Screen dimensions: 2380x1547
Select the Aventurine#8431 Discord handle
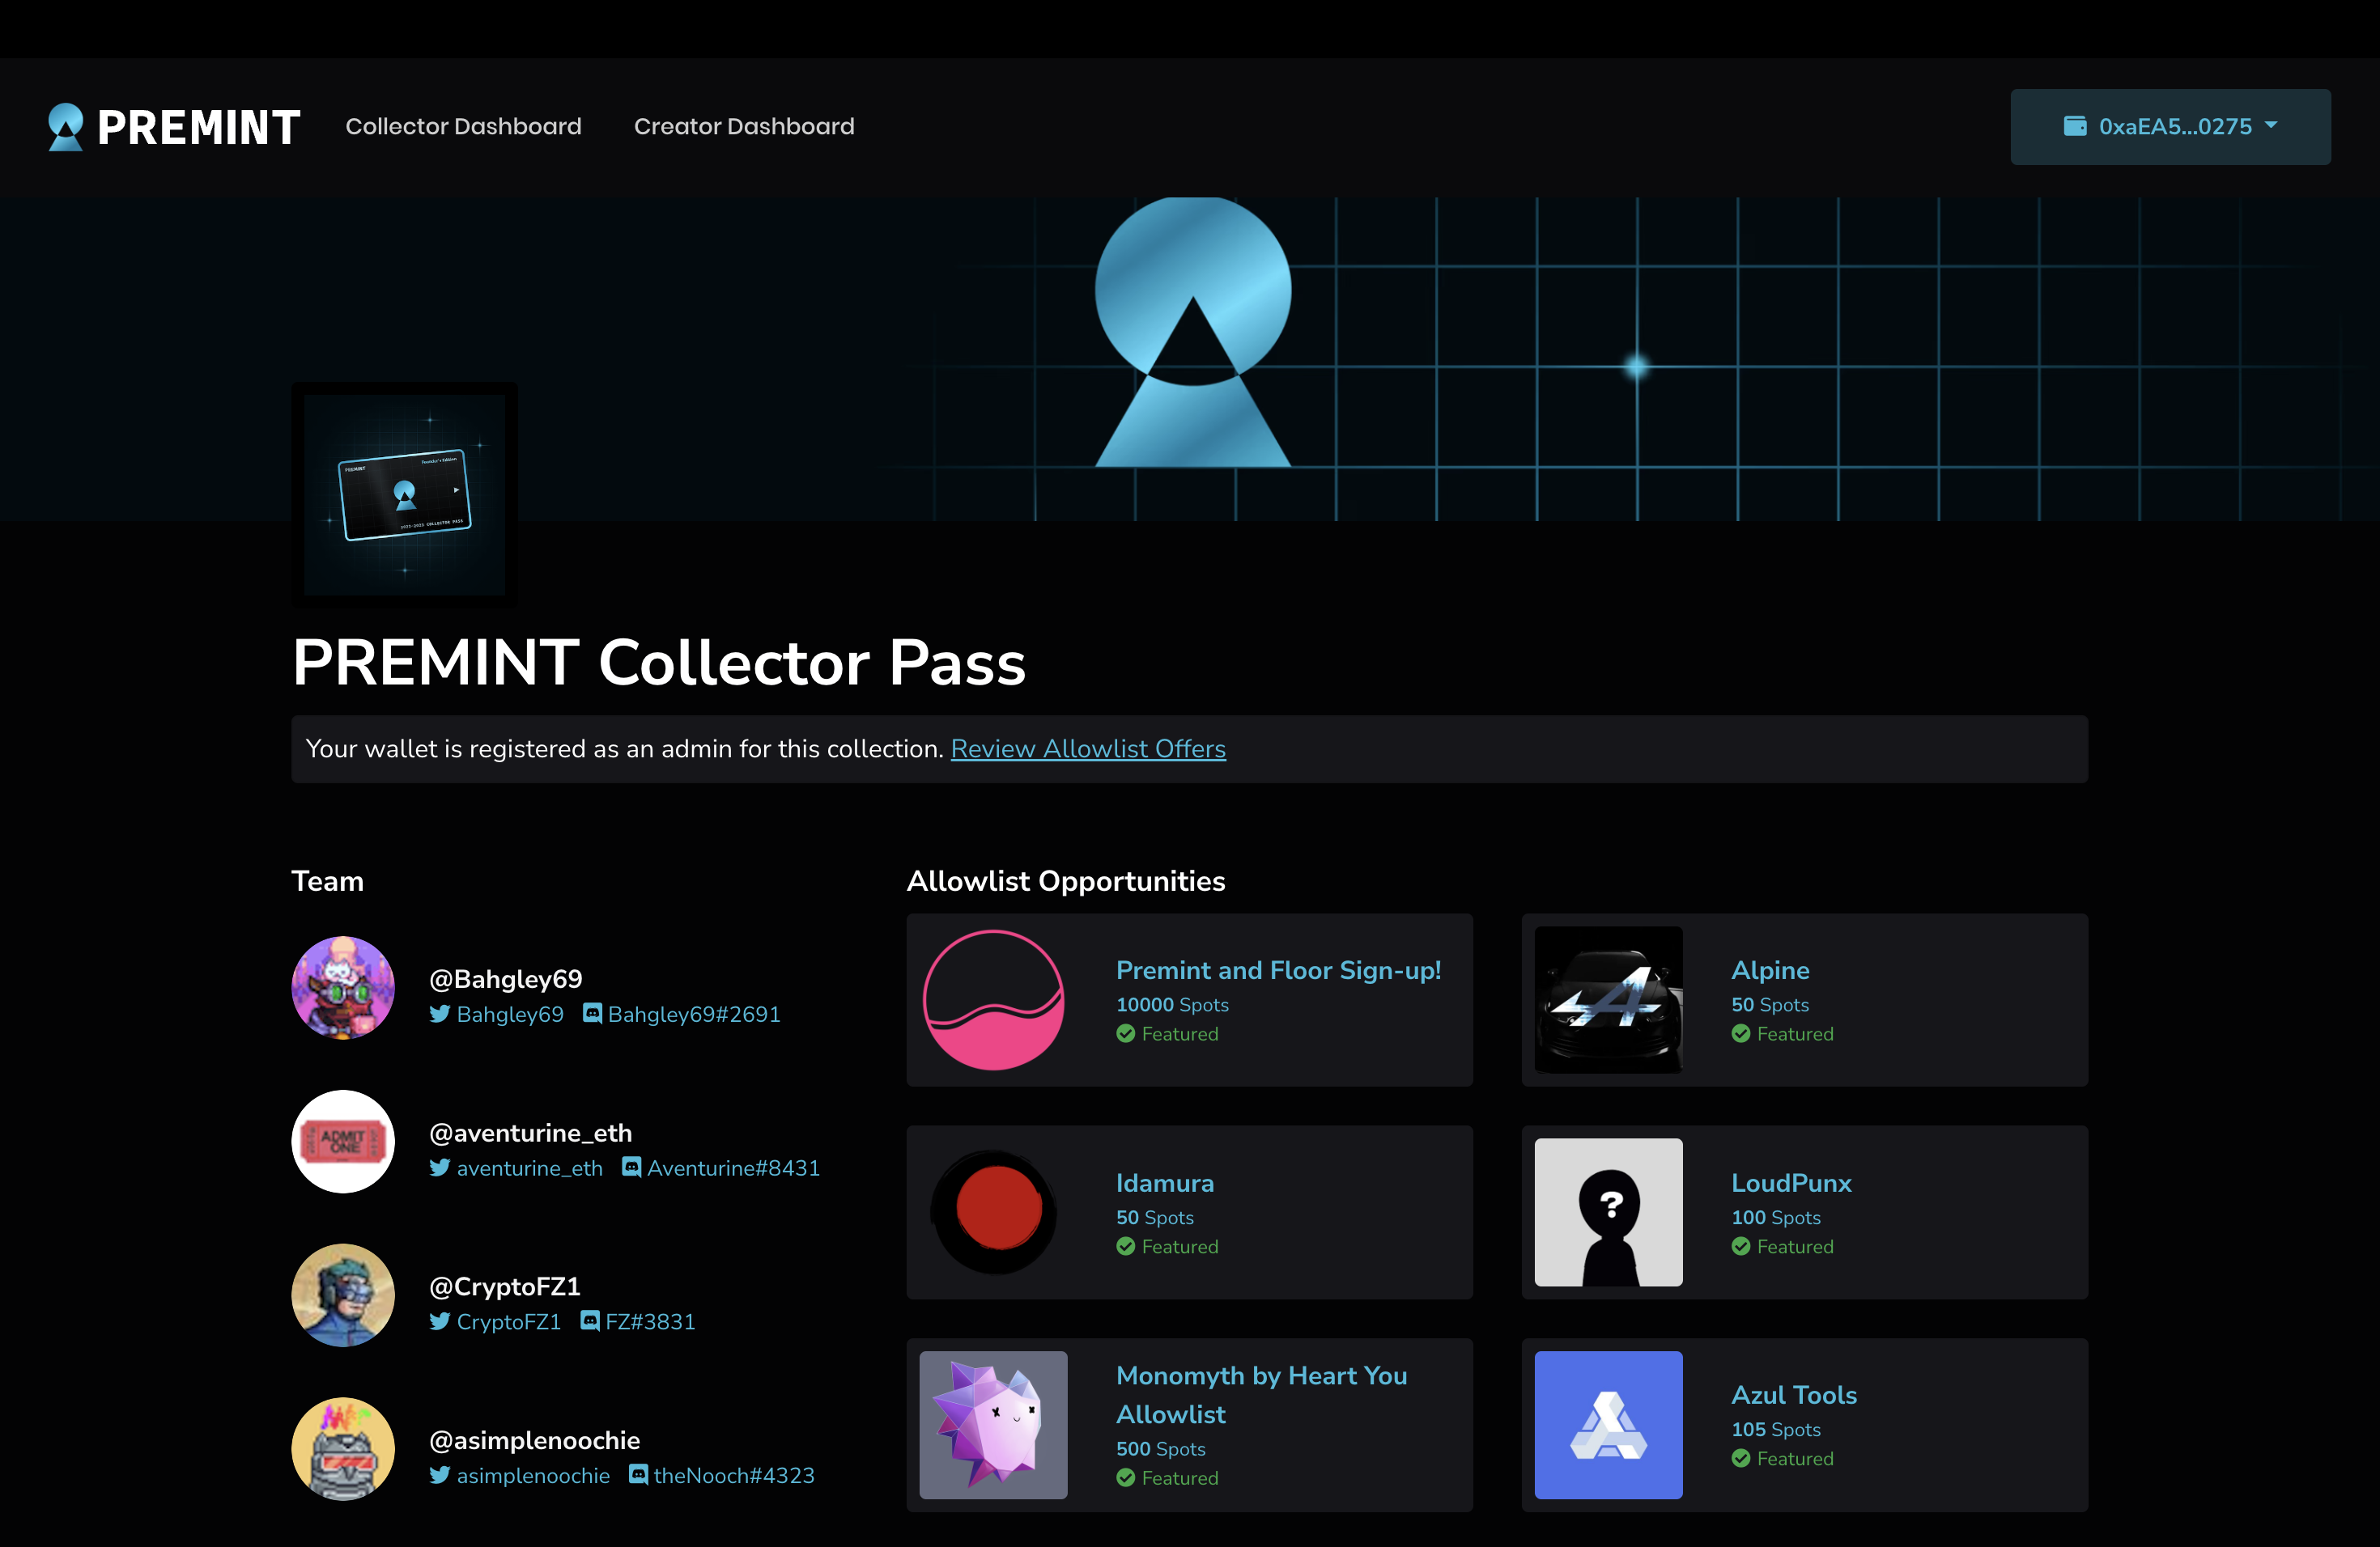coord(734,1168)
